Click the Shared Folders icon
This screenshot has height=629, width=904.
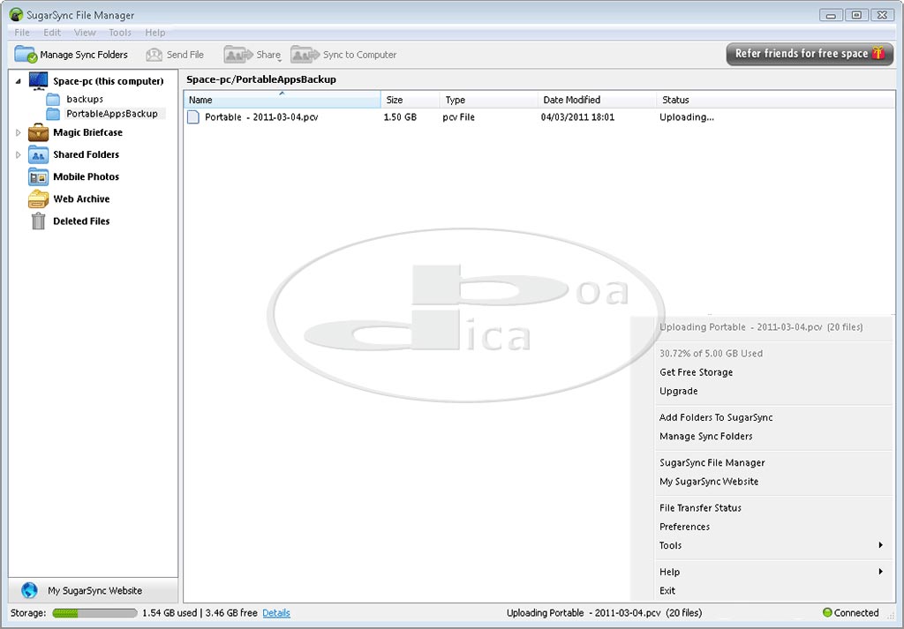[x=38, y=154]
